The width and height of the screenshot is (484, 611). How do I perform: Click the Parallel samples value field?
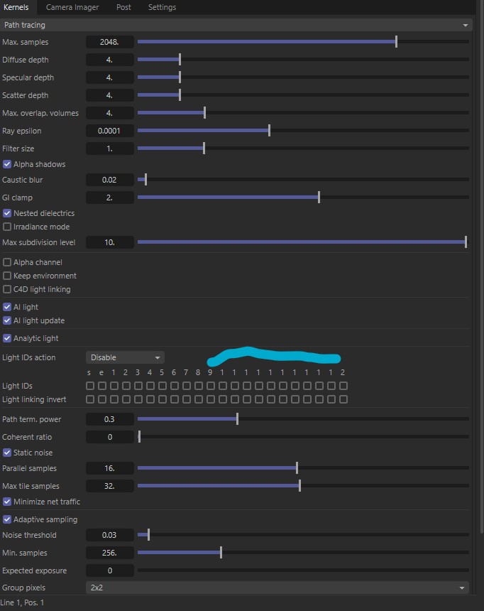coord(110,468)
